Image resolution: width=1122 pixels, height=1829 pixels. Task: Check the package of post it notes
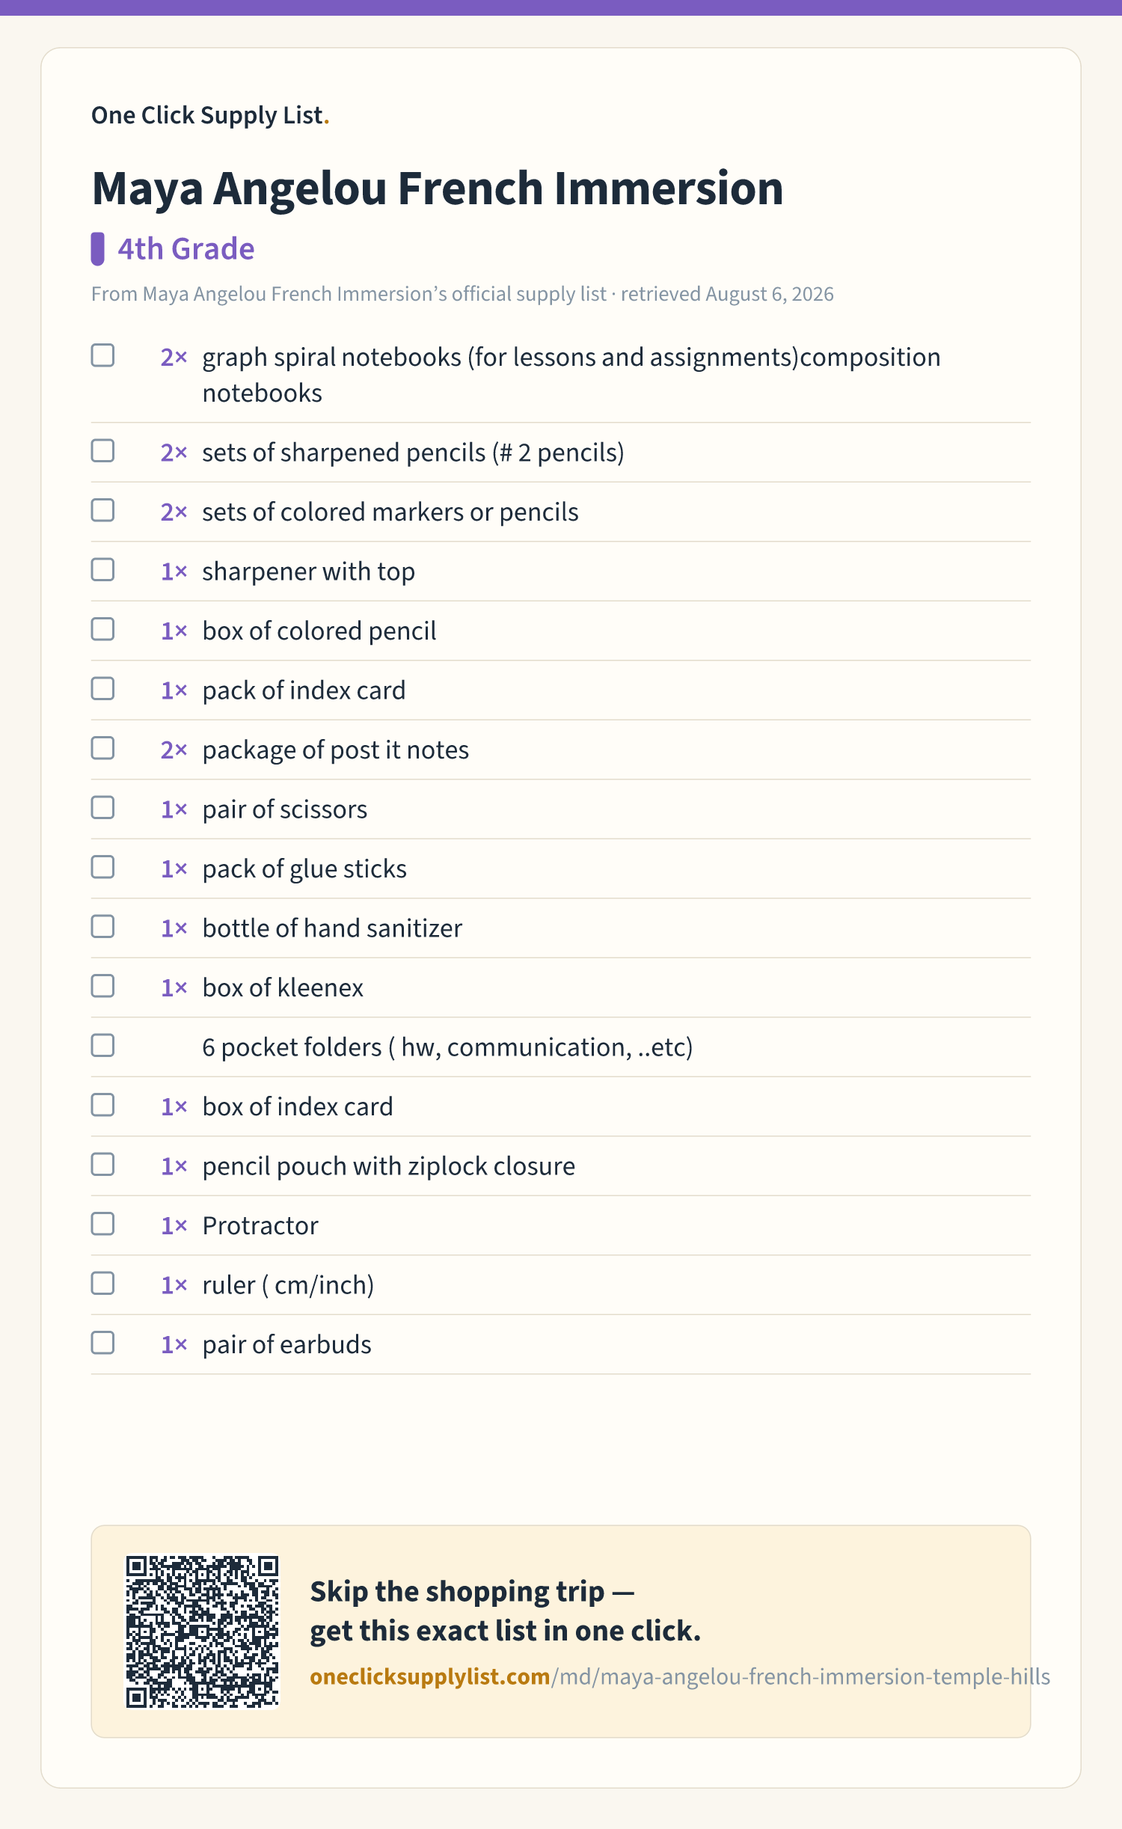point(102,748)
